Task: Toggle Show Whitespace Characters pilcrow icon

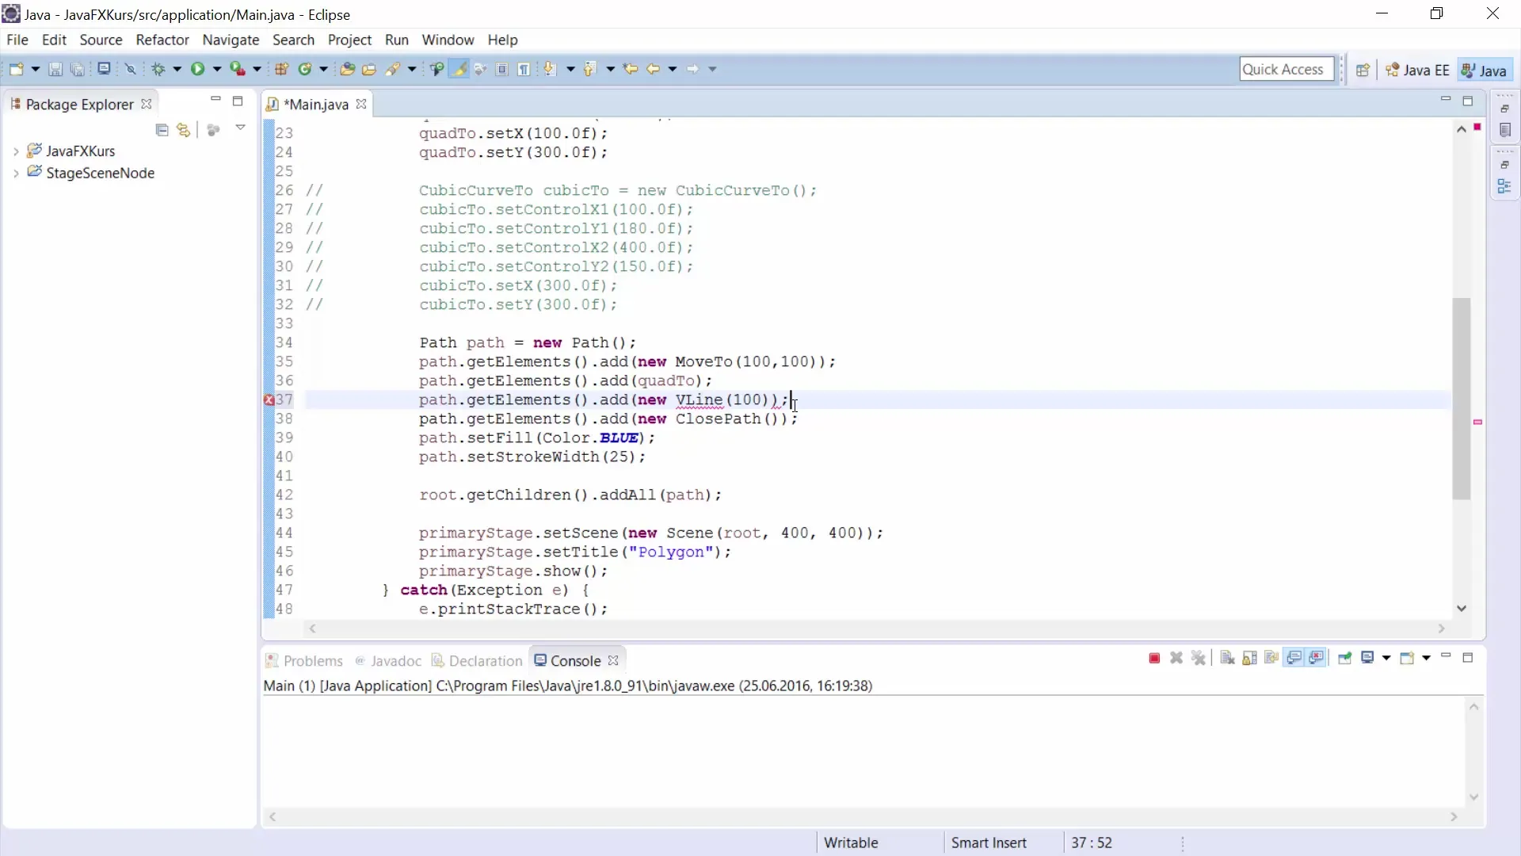Action: coord(524,69)
